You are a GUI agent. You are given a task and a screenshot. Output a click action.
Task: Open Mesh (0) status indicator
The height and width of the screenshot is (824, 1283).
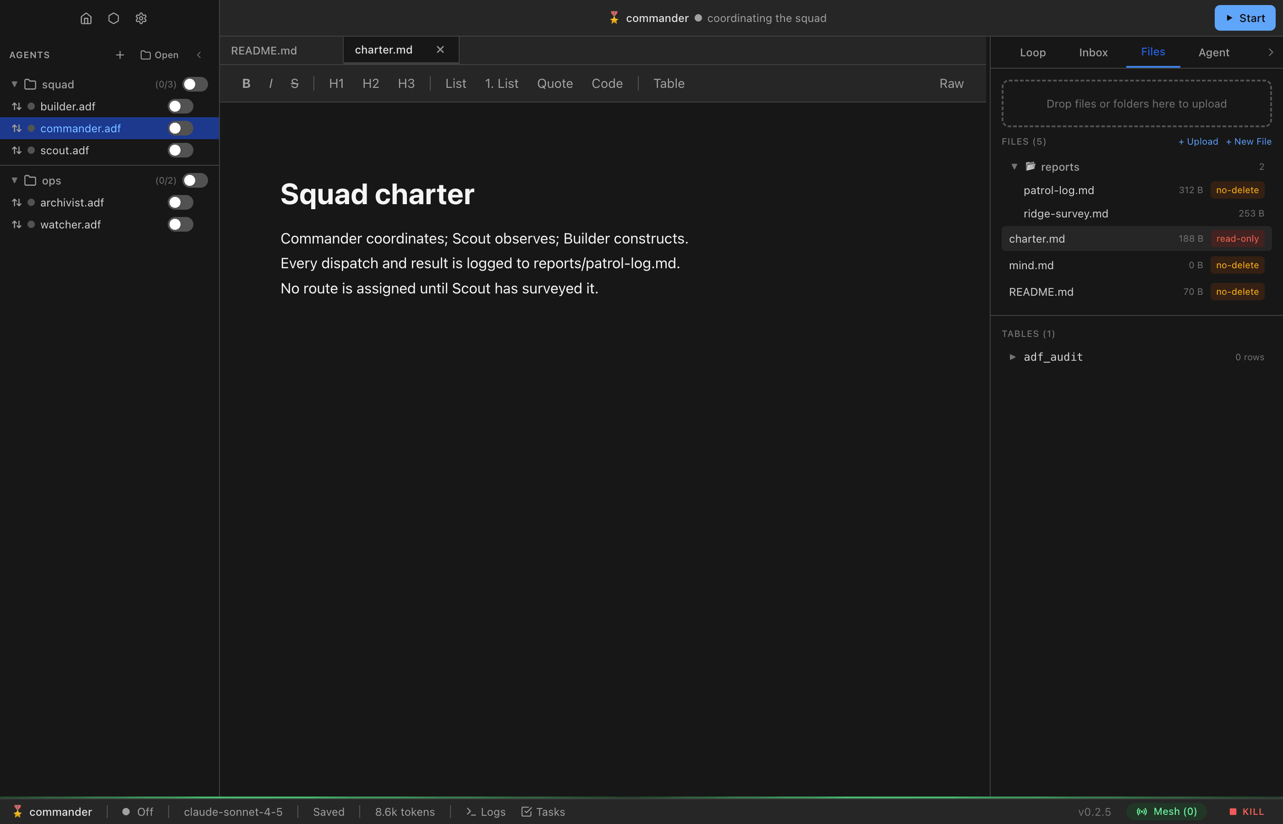click(x=1166, y=812)
